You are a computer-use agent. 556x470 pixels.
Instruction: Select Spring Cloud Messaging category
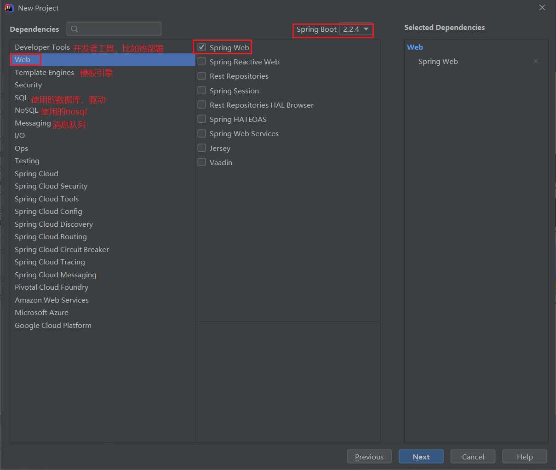click(103, 275)
